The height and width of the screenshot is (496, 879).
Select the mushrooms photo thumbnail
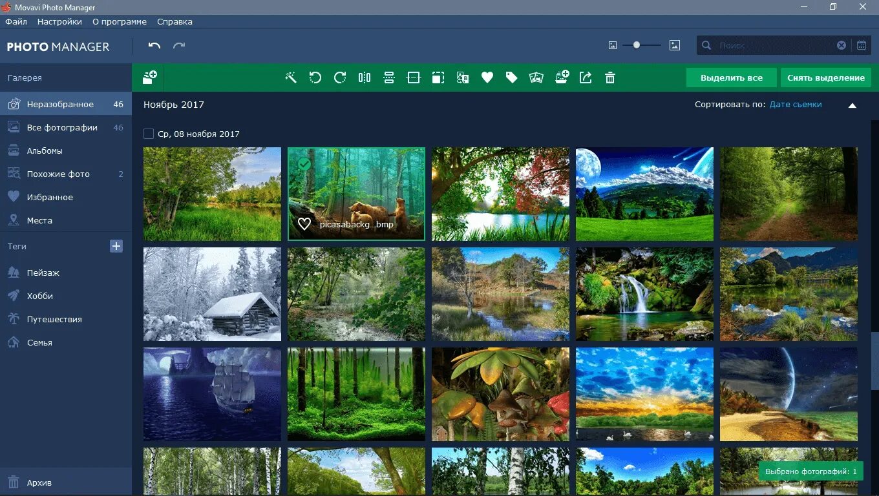coord(500,394)
